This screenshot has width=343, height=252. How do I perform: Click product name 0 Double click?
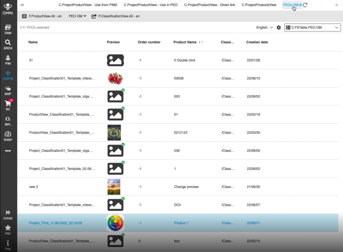pyautogui.click(x=185, y=60)
